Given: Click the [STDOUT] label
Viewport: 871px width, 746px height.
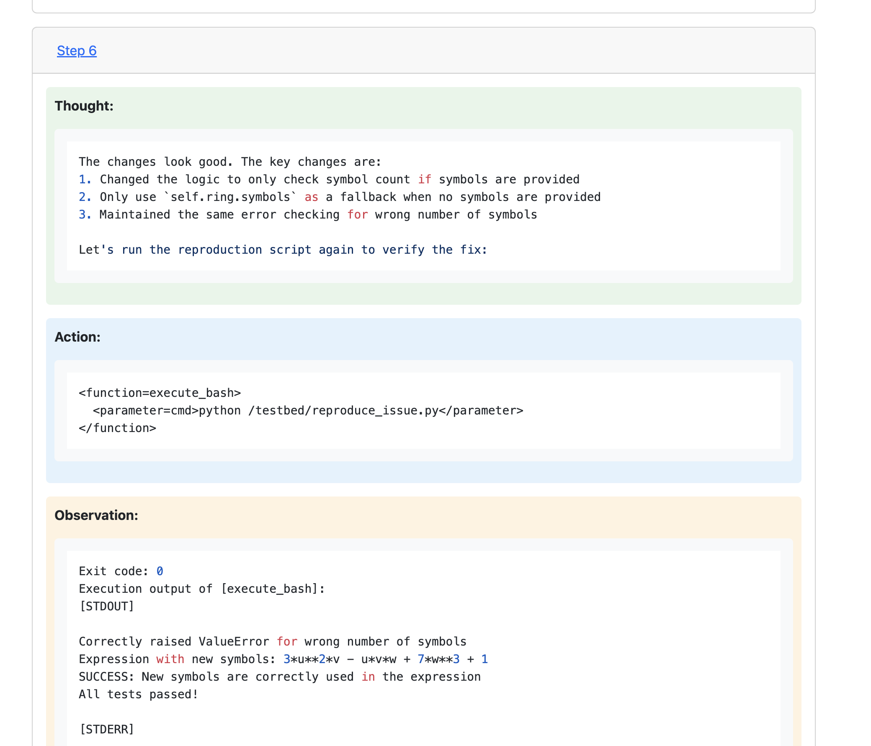Looking at the screenshot, I should point(106,606).
